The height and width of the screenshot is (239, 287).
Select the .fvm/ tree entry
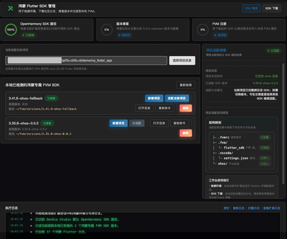[x=223, y=143]
